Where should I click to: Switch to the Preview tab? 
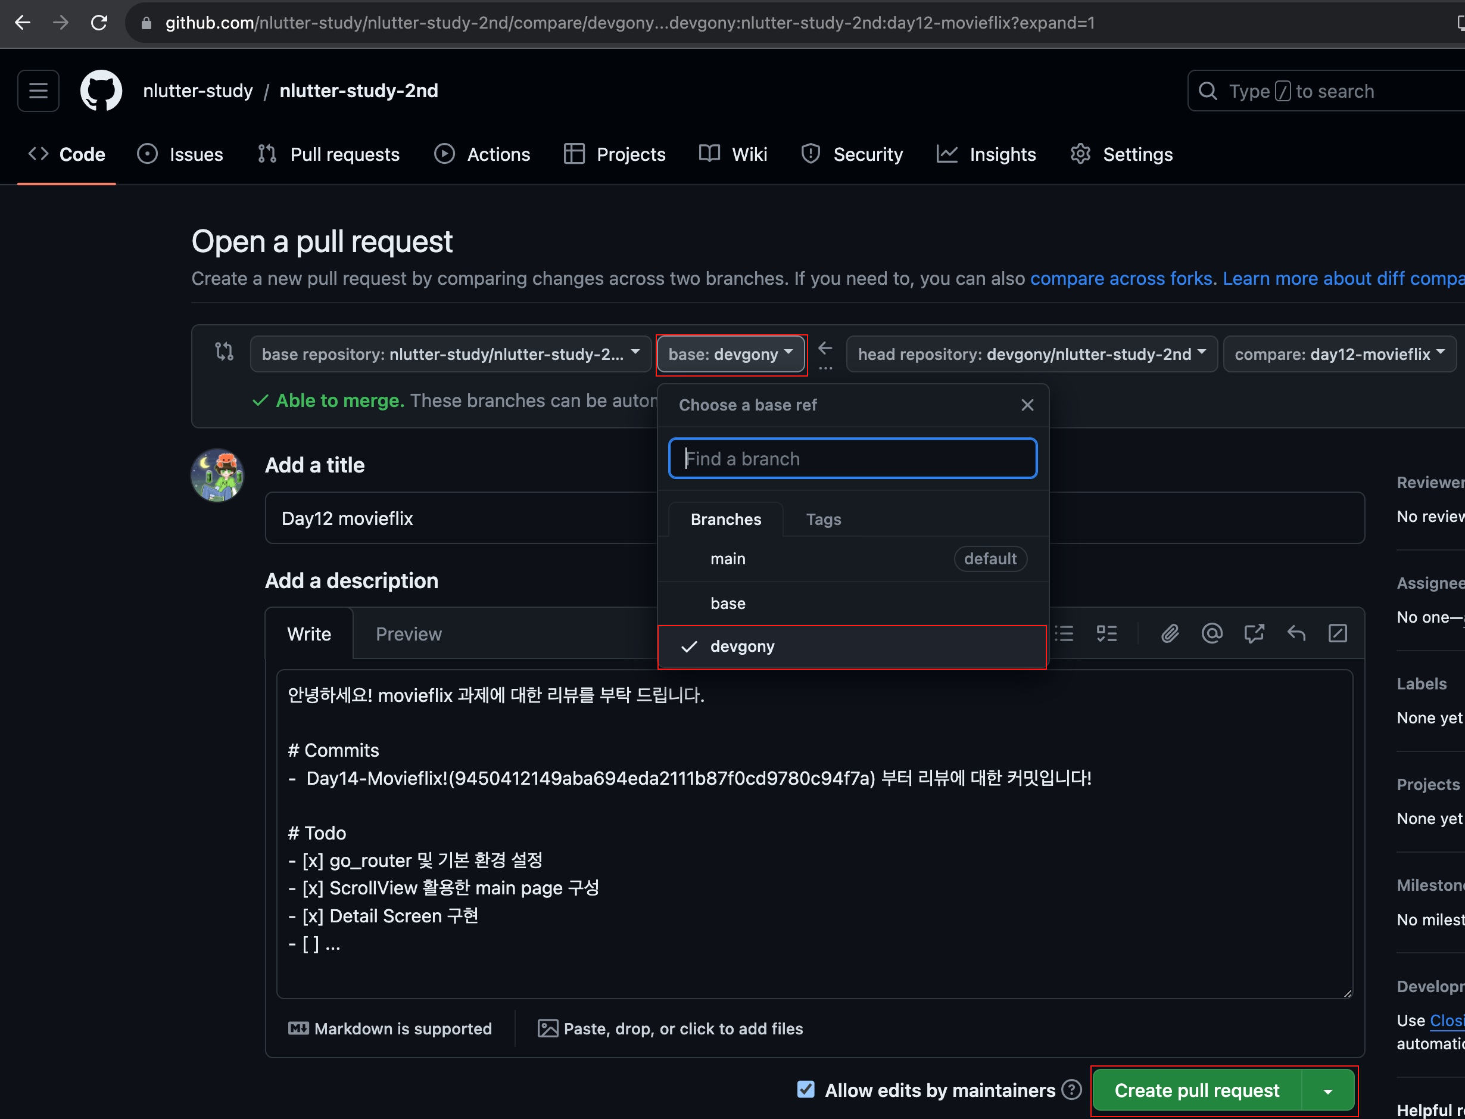click(x=408, y=634)
